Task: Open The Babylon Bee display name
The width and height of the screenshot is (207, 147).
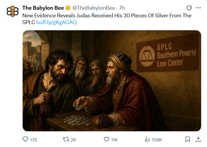Action: tap(43, 8)
